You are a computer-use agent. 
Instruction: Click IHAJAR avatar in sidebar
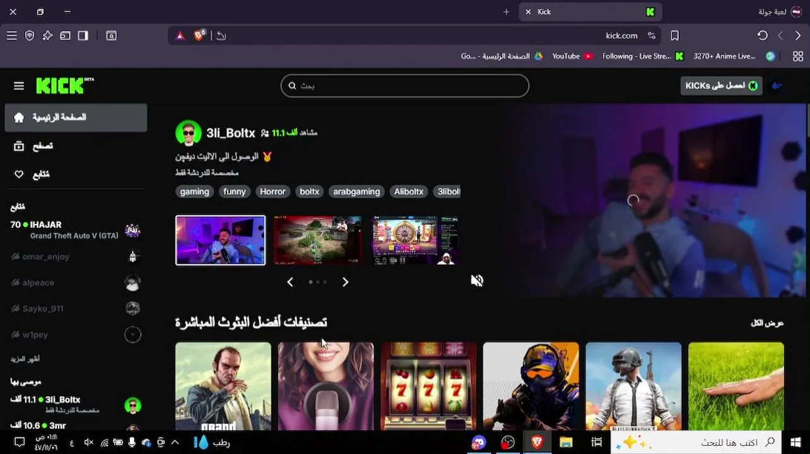pos(132,230)
